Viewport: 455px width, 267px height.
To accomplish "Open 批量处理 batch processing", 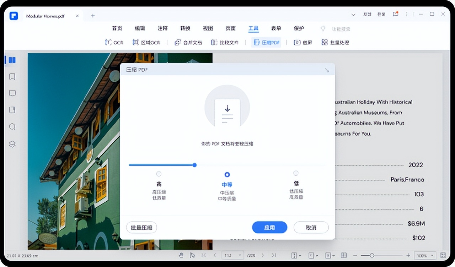I will [335, 42].
